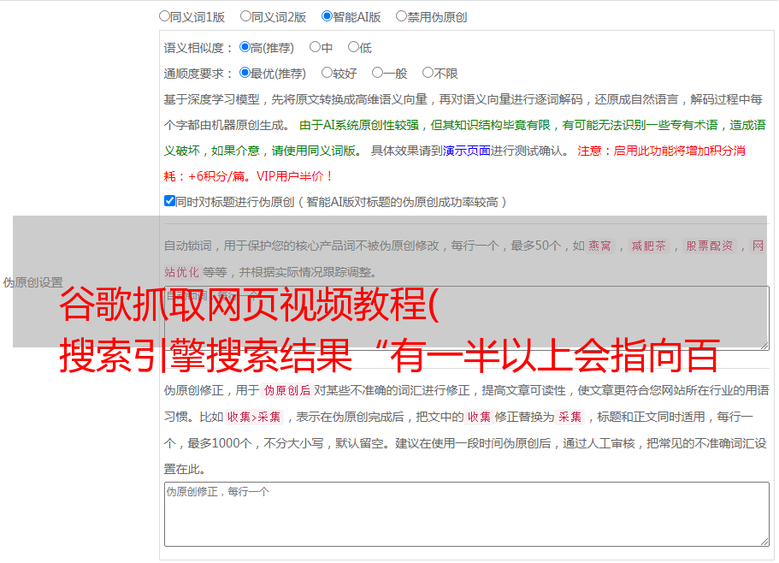Viewport: 779px width, 563px height.
Task: Set 语义相似度 to 低
Action: pos(353,47)
